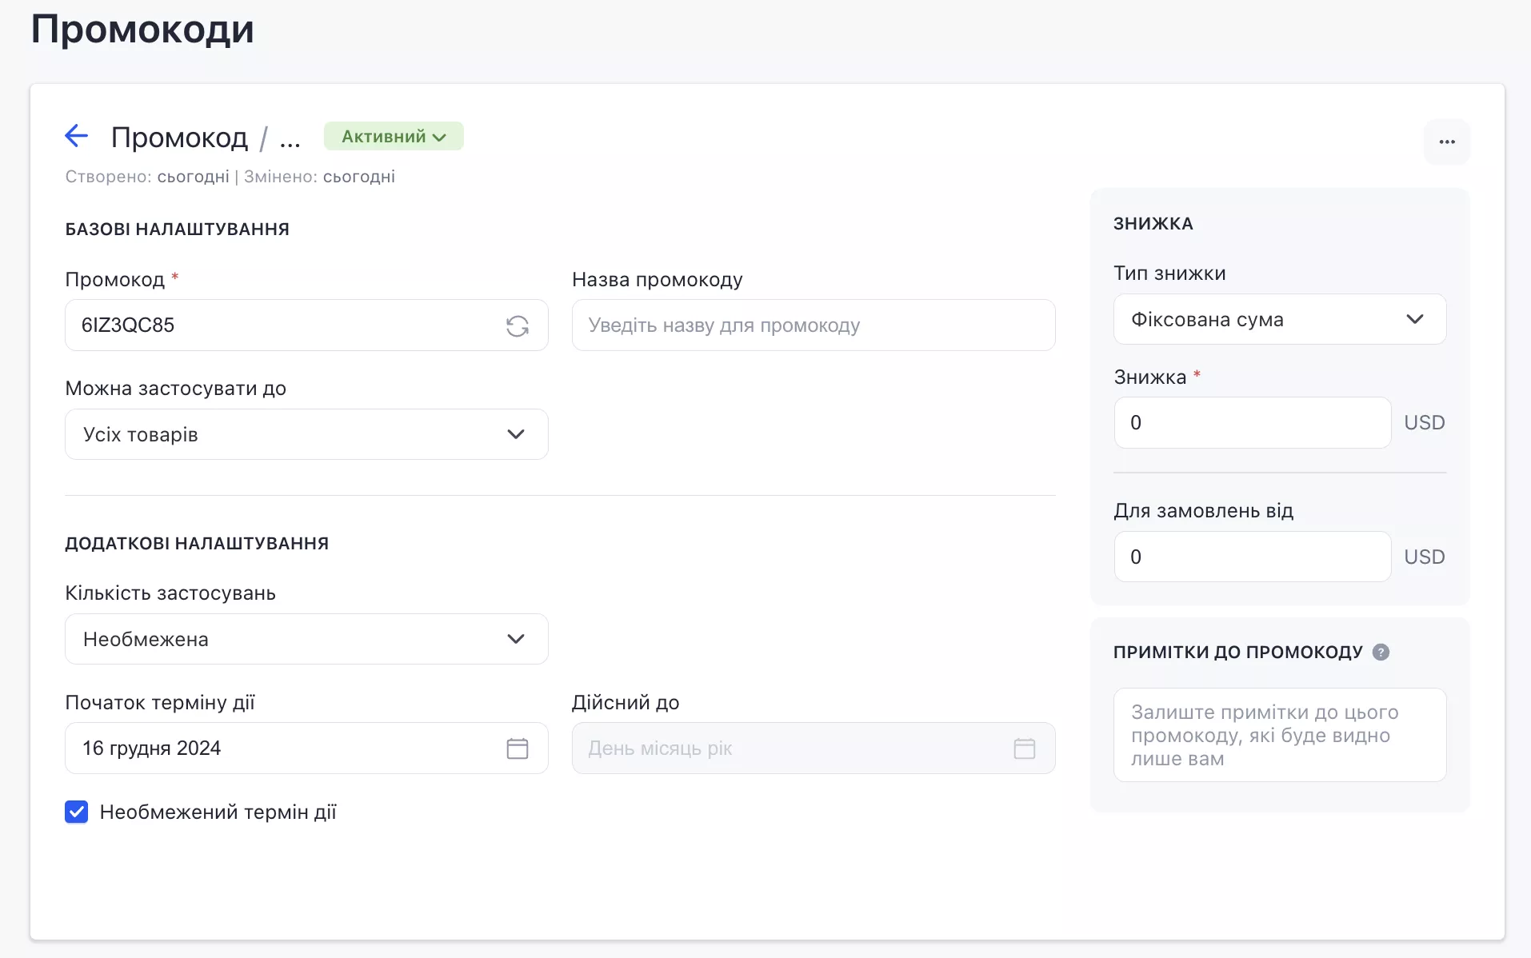This screenshot has height=958, width=1531.
Task: Expand Тип знижки Фіксована сума dropdown
Action: 1280,319
